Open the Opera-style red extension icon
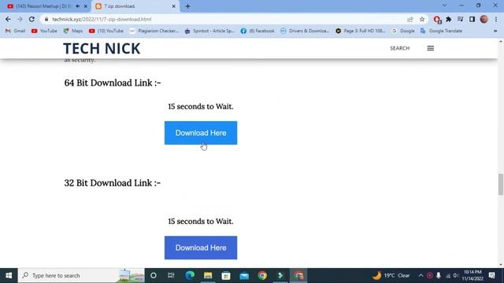Image resolution: width=504 pixels, height=283 pixels. tap(437, 20)
